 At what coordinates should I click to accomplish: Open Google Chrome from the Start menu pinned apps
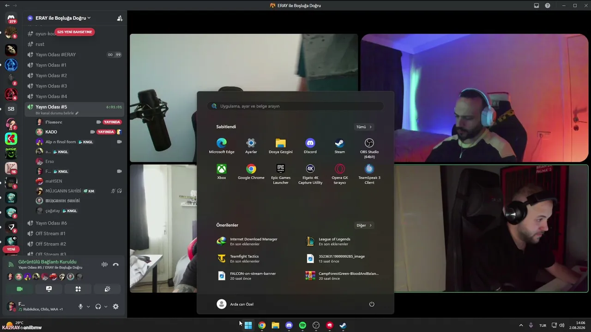pyautogui.click(x=251, y=172)
